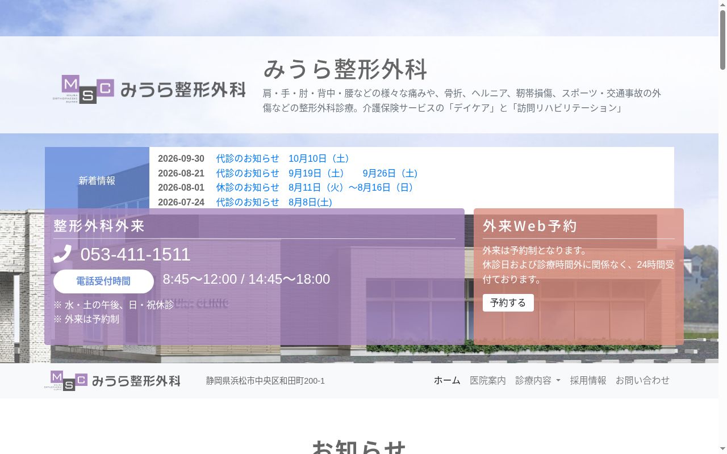727x454 pixels.
Task: Expand the 診療内容 dropdown menu
Action: 538,380
